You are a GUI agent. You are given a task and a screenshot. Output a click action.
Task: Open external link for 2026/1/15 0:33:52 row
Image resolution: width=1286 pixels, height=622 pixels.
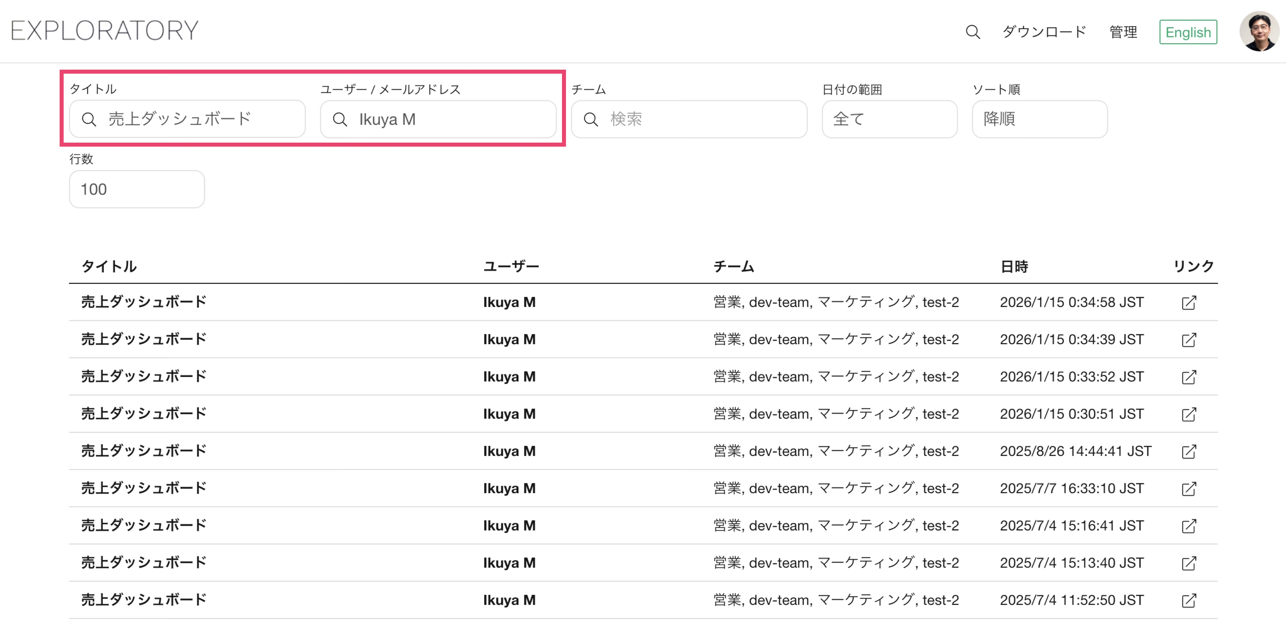pyautogui.click(x=1189, y=377)
